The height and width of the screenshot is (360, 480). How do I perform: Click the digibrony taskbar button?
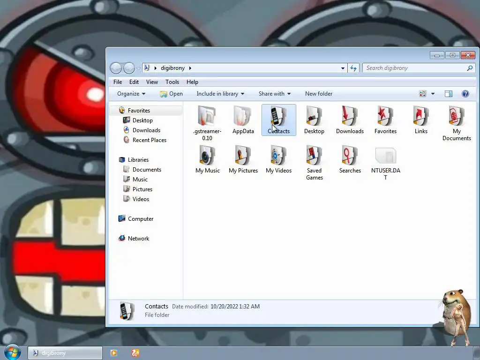65,353
